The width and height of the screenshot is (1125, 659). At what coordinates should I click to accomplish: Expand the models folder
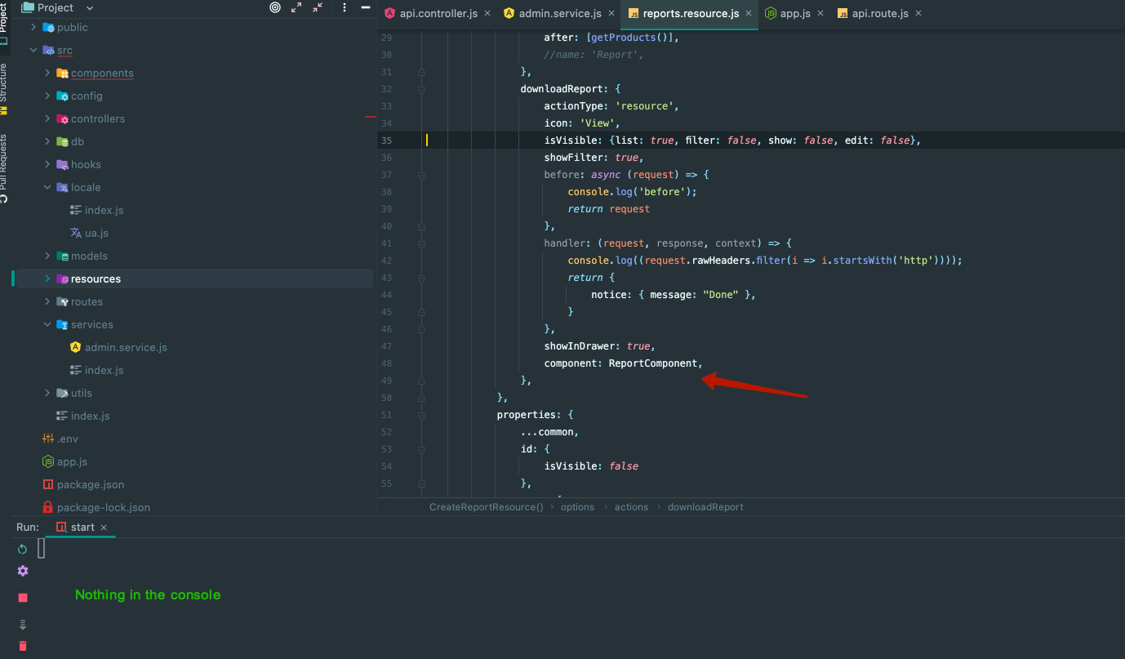(47, 256)
